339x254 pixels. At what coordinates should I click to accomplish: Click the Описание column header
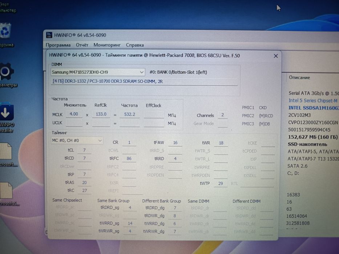pos(299,78)
